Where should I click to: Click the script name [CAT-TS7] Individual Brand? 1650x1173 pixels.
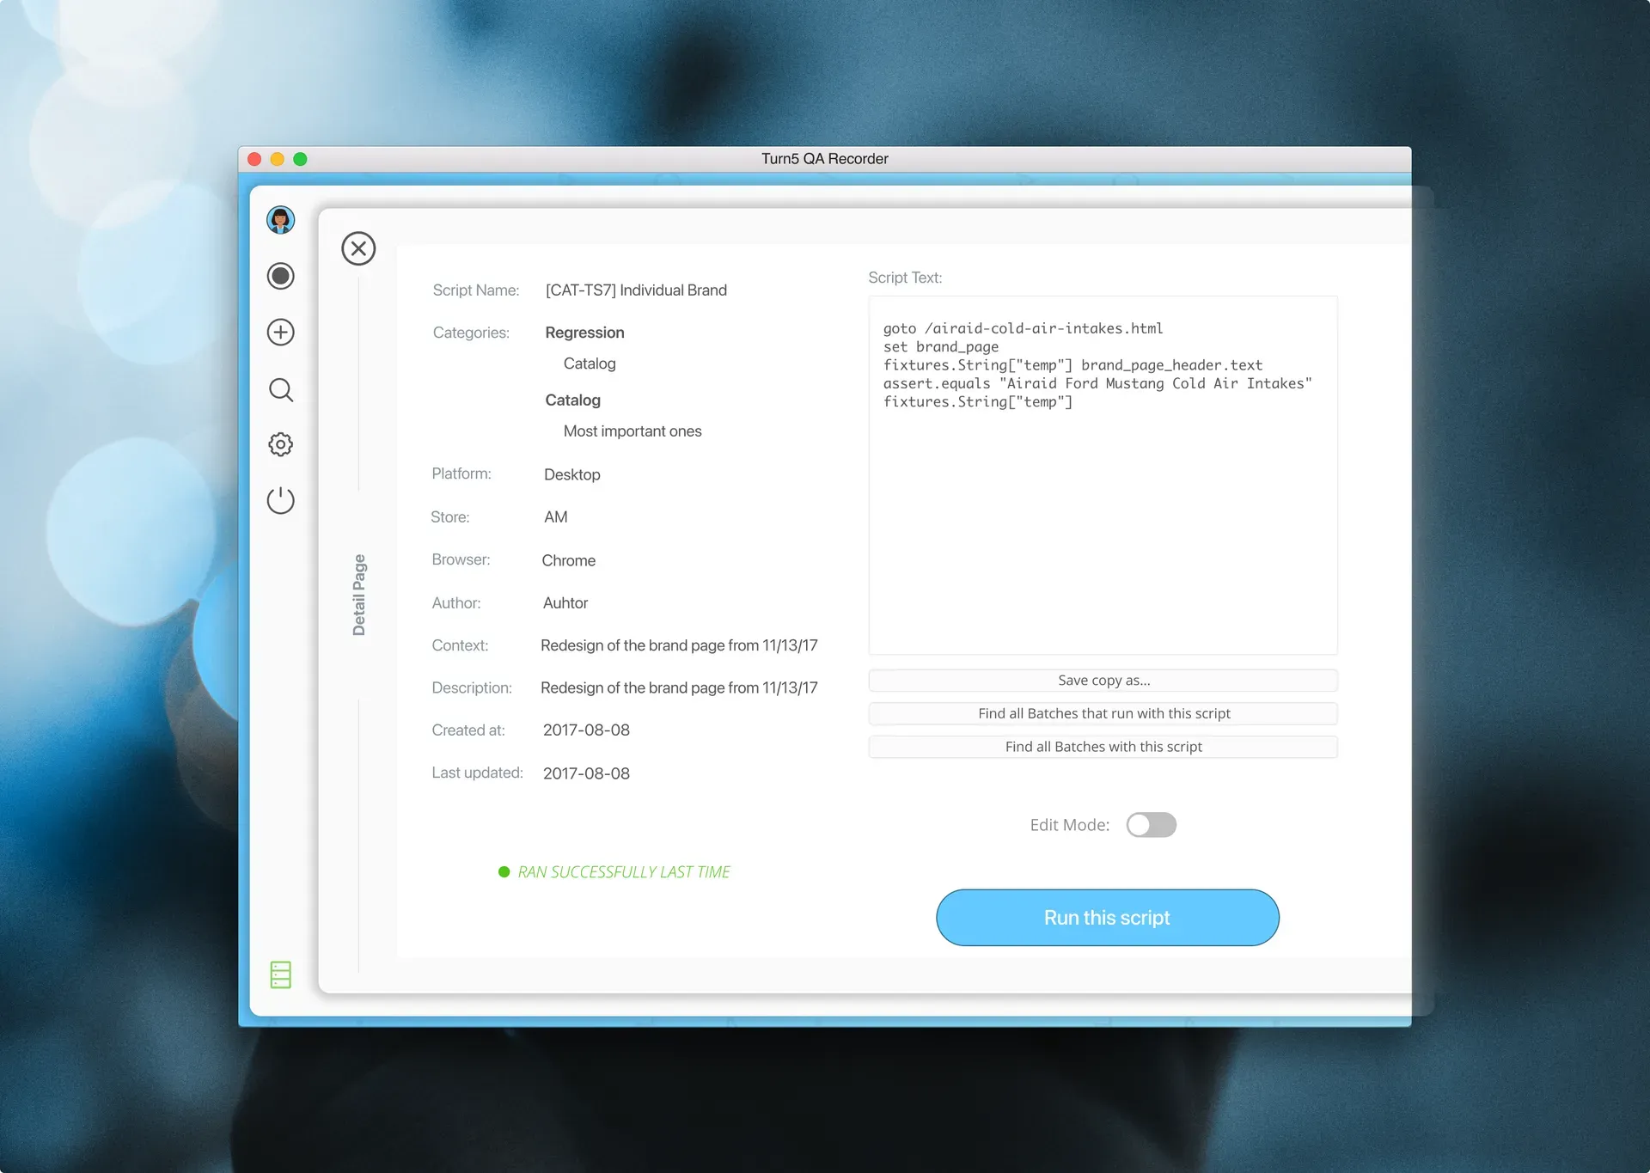tap(635, 290)
